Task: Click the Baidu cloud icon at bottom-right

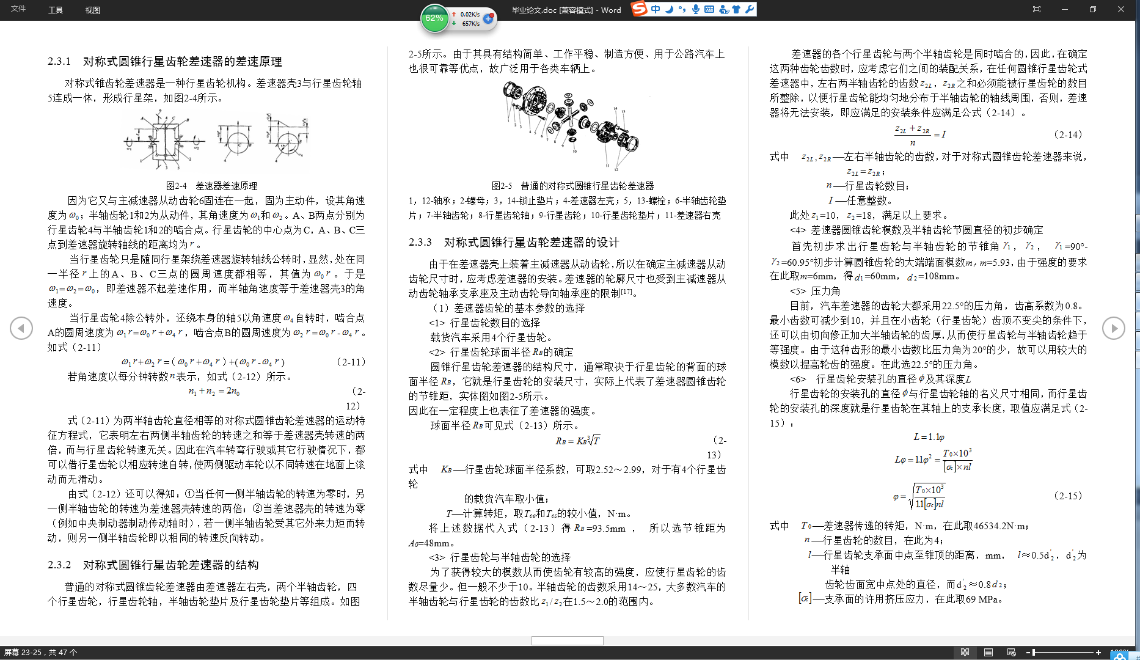Action: coord(1119,655)
